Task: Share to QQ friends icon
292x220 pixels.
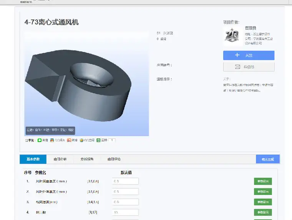Action: [52, 140]
